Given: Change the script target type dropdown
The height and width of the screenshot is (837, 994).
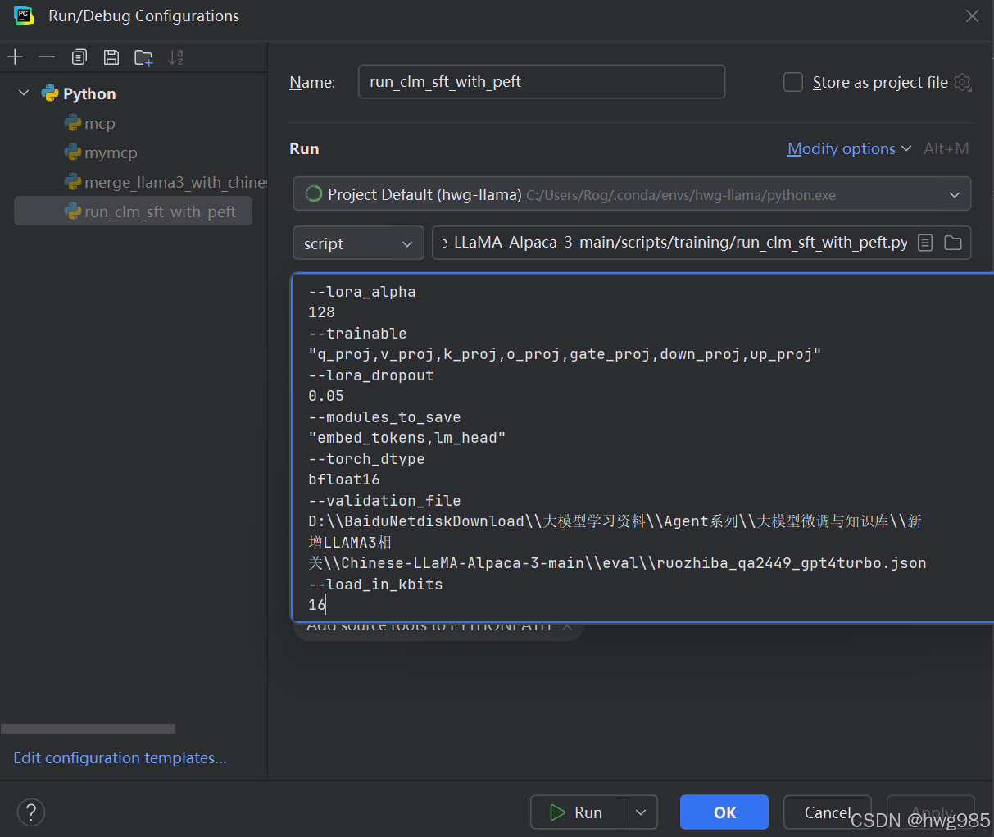Looking at the screenshot, I should 358,243.
